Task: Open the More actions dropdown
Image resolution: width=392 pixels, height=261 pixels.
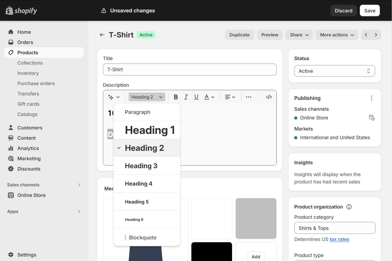Action: [337, 35]
